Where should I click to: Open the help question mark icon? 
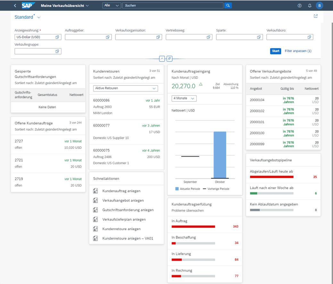tap(299, 5)
